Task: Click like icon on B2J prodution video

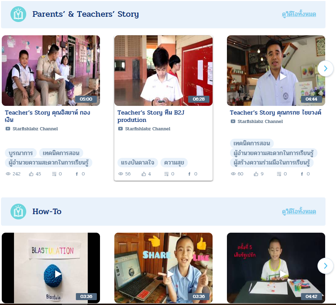Action: (x=144, y=174)
